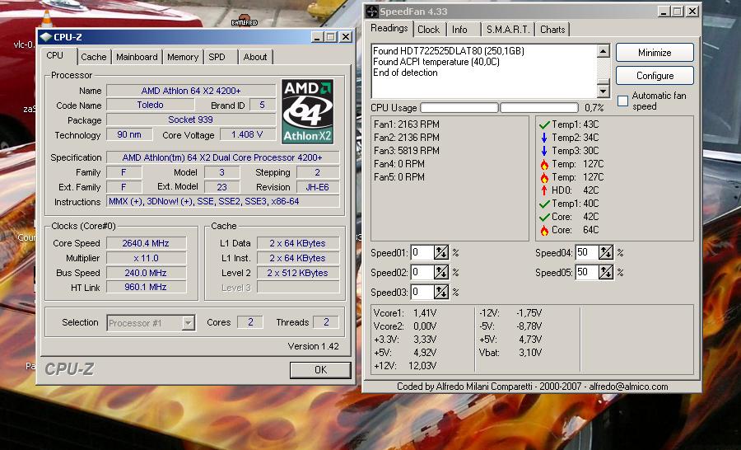Click the first CPU Usage bar
This screenshot has height=450, width=741.
459,108
